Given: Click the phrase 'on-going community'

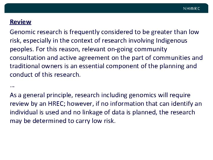Looking at the screenshot, I should click(x=137, y=49).
